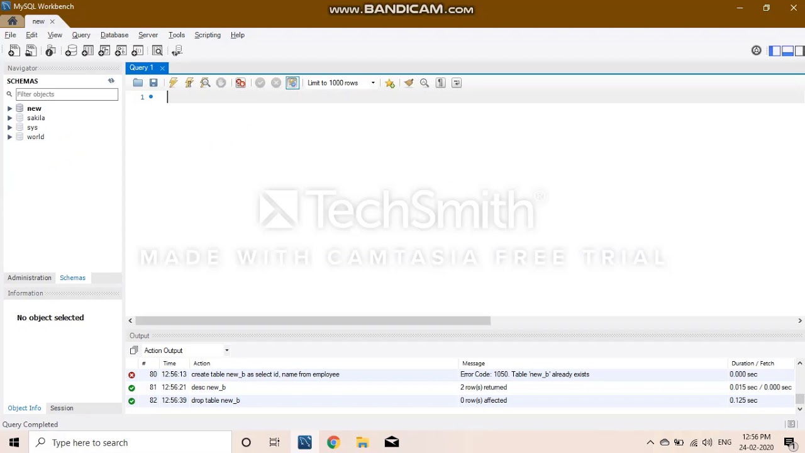Image resolution: width=805 pixels, height=453 pixels.
Task: Click the Filter objects search field
Action: coord(67,94)
